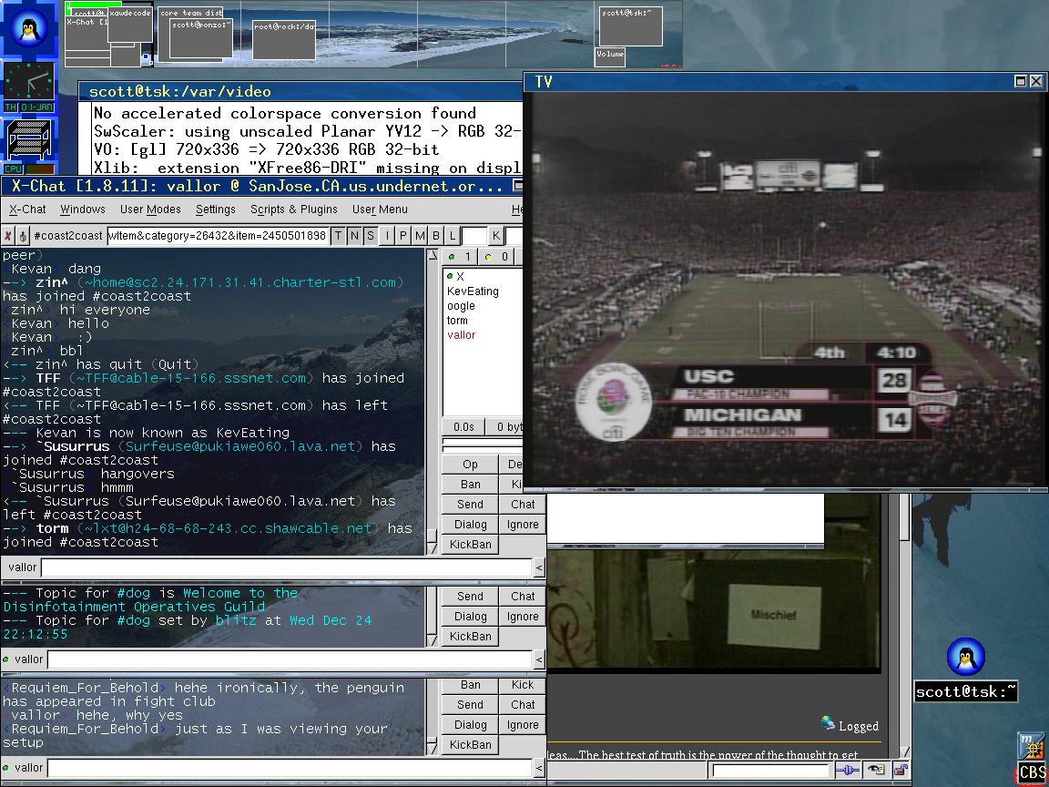Click the channel user limit field after L
This screenshot has width=1049, height=787.
tap(474, 236)
